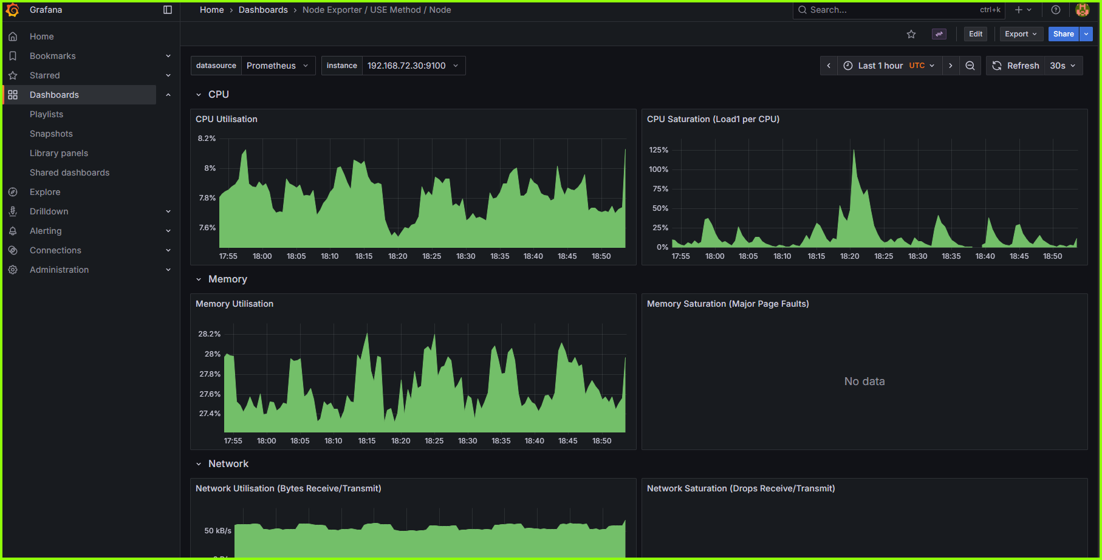Screen dimensions: 1102x560
Task: Toggle the sidebar collapse control next to Grafana
Action: [x=168, y=10]
